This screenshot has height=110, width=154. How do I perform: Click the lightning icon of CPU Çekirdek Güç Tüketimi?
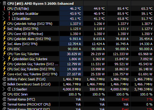tap(4, 64)
